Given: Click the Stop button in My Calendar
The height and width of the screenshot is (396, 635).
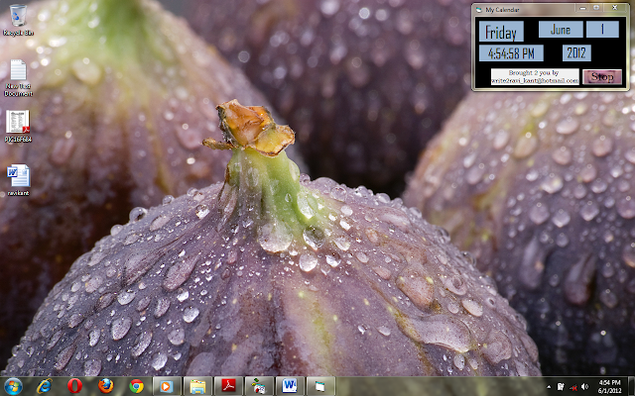Looking at the screenshot, I should tap(602, 77).
